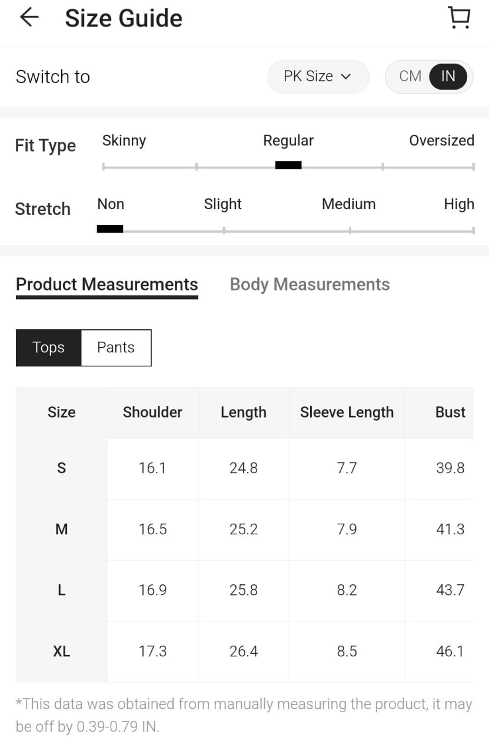The height and width of the screenshot is (754, 489).
Task: Show the Pants size chart
Action: pos(116,348)
